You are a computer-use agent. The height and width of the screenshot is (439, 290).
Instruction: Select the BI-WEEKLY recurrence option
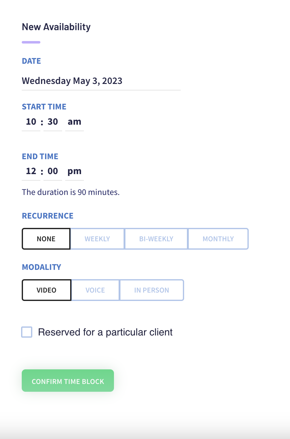[156, 239]
